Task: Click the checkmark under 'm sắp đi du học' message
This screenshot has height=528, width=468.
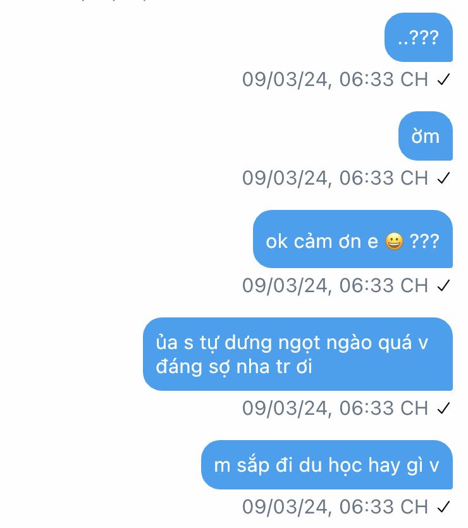Action: coord(443,507)
